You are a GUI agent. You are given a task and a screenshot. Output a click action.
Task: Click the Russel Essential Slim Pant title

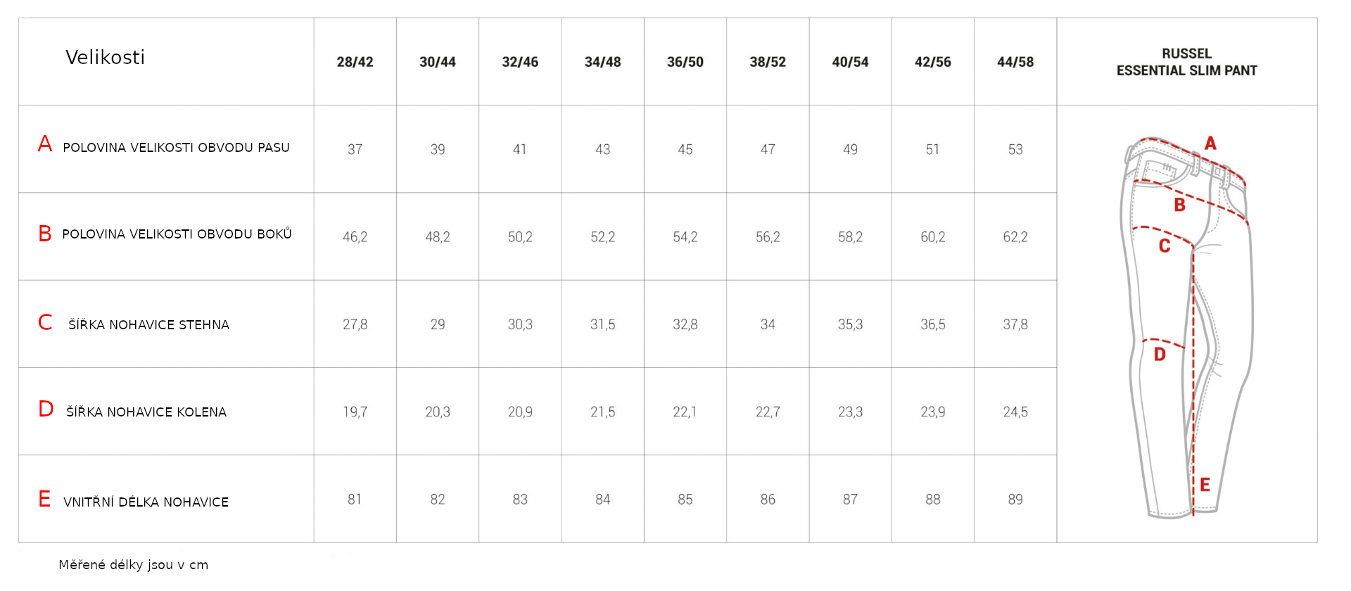[x=1186, y=62]
